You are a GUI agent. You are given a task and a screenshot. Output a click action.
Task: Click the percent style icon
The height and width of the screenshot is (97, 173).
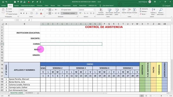point(85,13)
